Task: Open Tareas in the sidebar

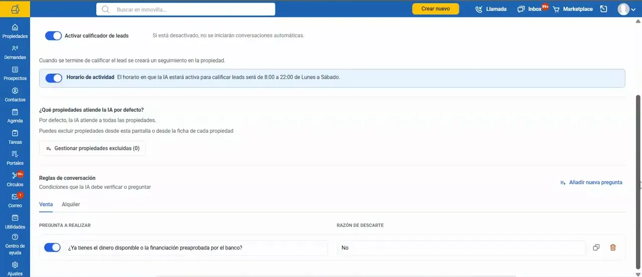Action: (15, 137)
